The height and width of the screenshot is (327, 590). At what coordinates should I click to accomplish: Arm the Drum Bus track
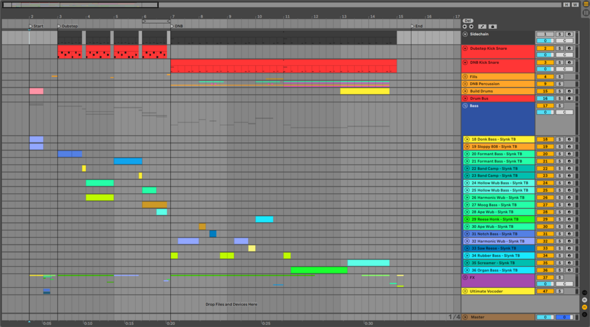(x=569, y=98)
